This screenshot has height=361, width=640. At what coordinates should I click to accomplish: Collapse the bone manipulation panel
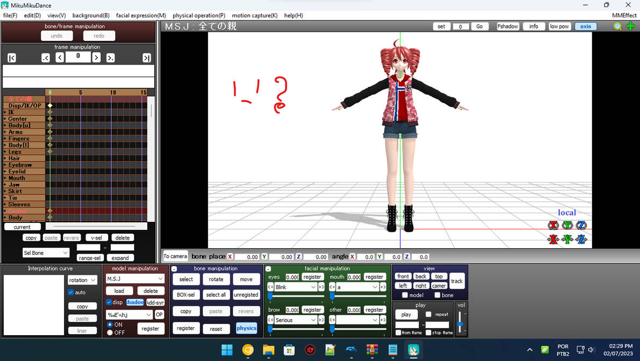(x=174, y=269)
